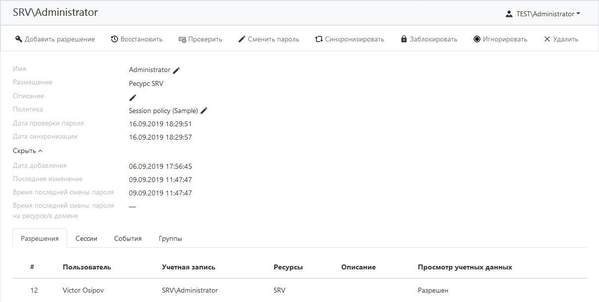Select the Разрешения tab
Screen dimensions: 599x302
tap(40, 238)
